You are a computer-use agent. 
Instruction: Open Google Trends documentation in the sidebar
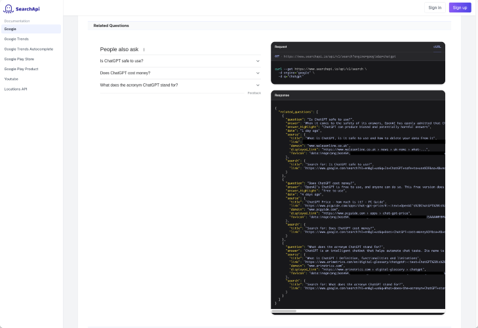16,39
